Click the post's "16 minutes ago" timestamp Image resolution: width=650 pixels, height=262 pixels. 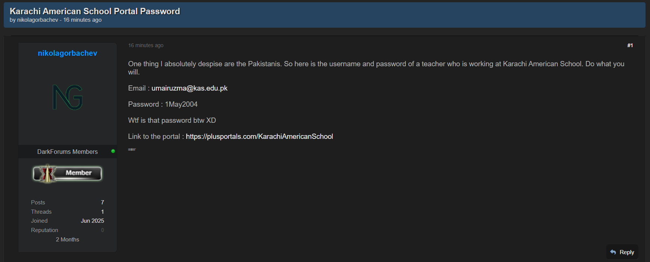click(x=146, y=45)
